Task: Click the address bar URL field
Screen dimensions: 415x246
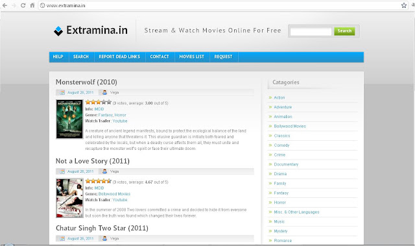Action: (x=220, y=5)
